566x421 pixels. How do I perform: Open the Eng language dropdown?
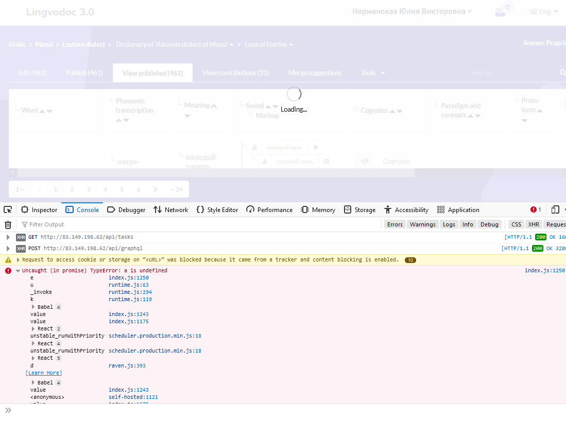pos(543,11)
